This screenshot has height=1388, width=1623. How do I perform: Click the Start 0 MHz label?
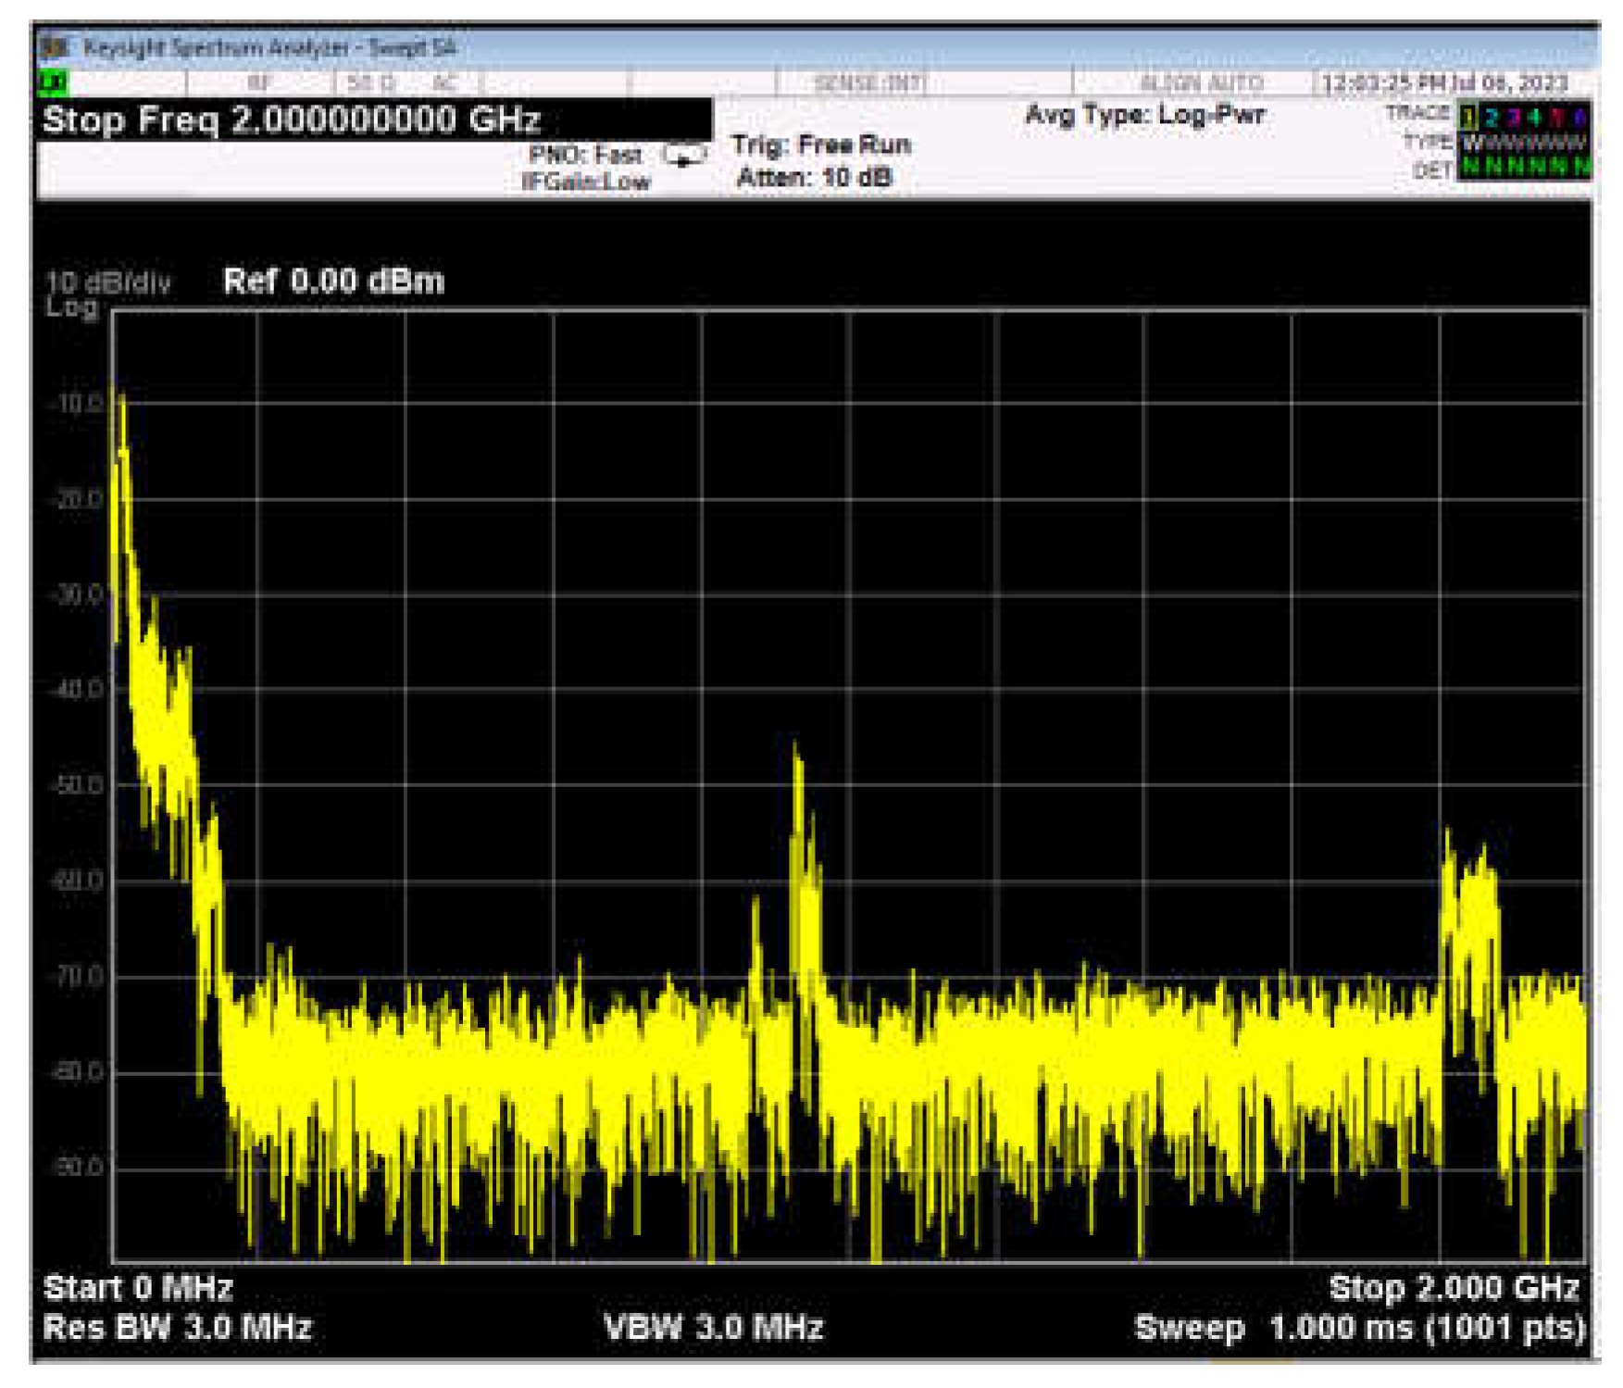[x=138, y=1288]
